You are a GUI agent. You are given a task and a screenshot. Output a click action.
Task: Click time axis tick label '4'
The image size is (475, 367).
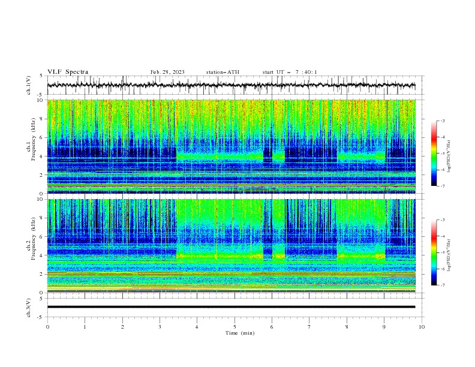pyautogui.click(x=197, y=327)
